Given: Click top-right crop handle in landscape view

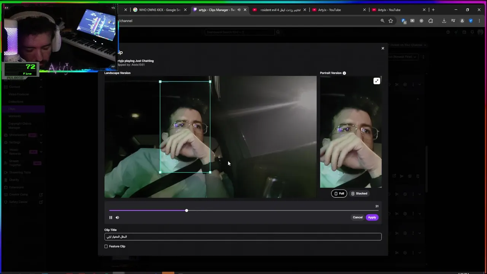Looking at the screenshot, I should (x=210, y=81).
